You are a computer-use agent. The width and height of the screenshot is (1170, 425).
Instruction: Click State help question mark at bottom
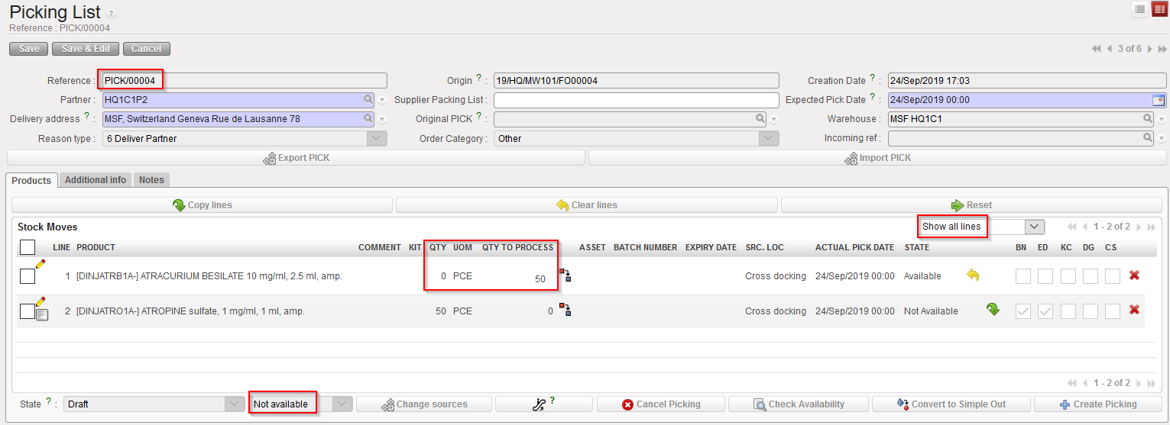point(49,401)
